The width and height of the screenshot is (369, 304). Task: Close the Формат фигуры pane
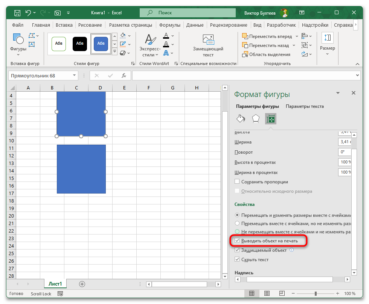point(354,93)
